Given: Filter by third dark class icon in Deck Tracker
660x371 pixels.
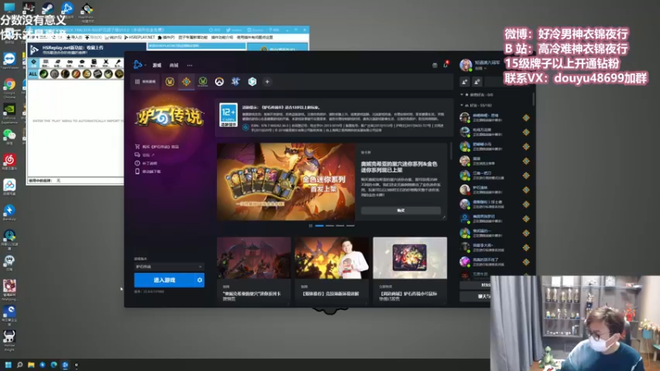Looking at the screenshot, I should click(x=65, y=74).
